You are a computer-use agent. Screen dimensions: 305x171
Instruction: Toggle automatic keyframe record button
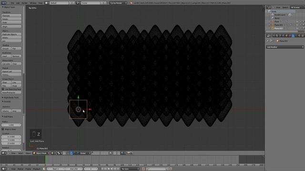(143, 169)
